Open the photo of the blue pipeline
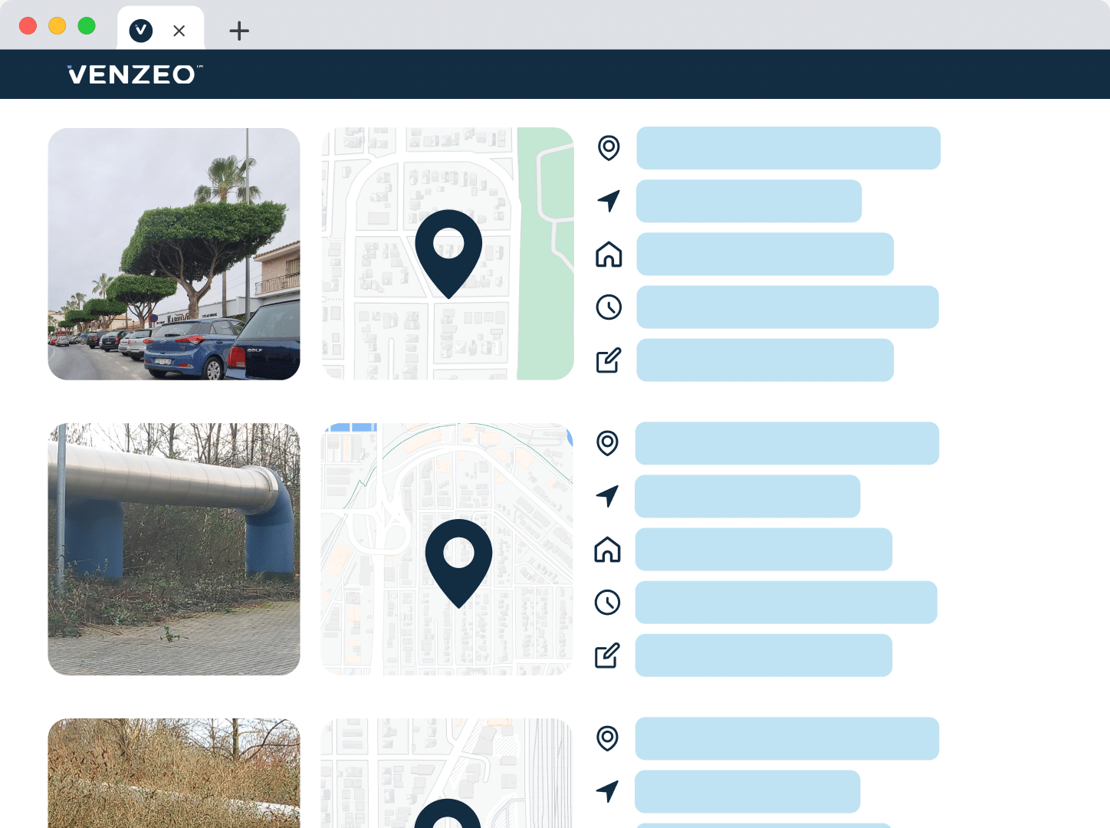Image resolution: width=1110 pixels, height=828 pixels. 174,549
